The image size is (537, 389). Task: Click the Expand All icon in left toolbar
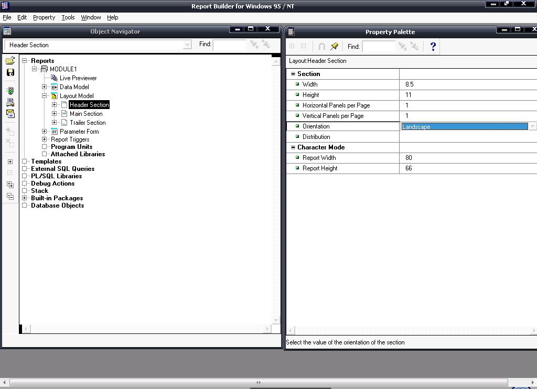pyautogui.click(x=10, y=185)
